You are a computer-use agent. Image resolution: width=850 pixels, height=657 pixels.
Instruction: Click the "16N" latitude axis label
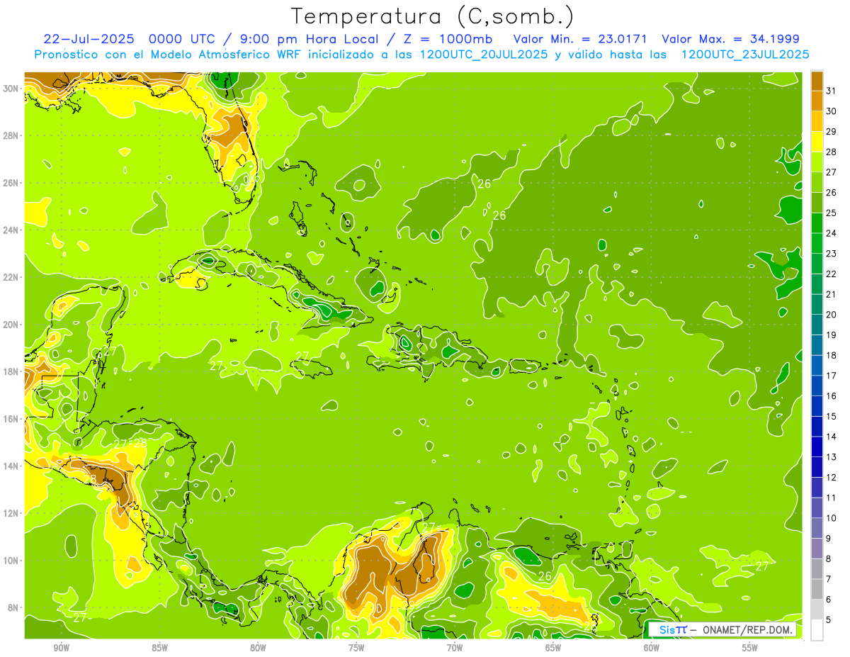(11, 419)
